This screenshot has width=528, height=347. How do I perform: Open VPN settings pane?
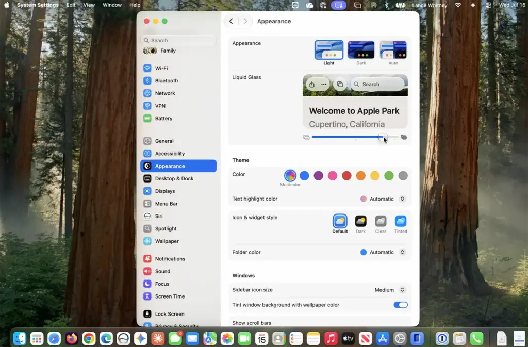click(178, 106)
